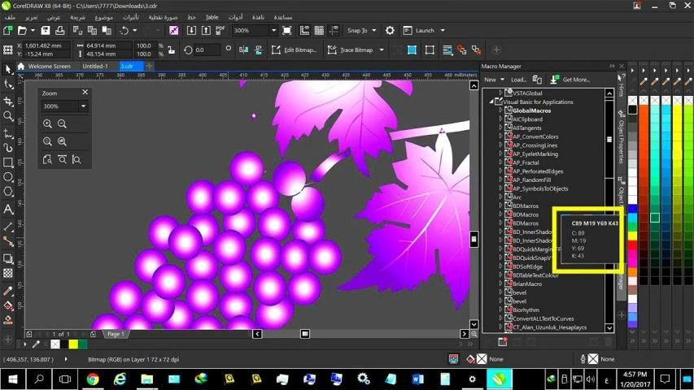Select the highlighted dark green palette swatch
Screen dimensions: 694x390
tap(655, 218)
